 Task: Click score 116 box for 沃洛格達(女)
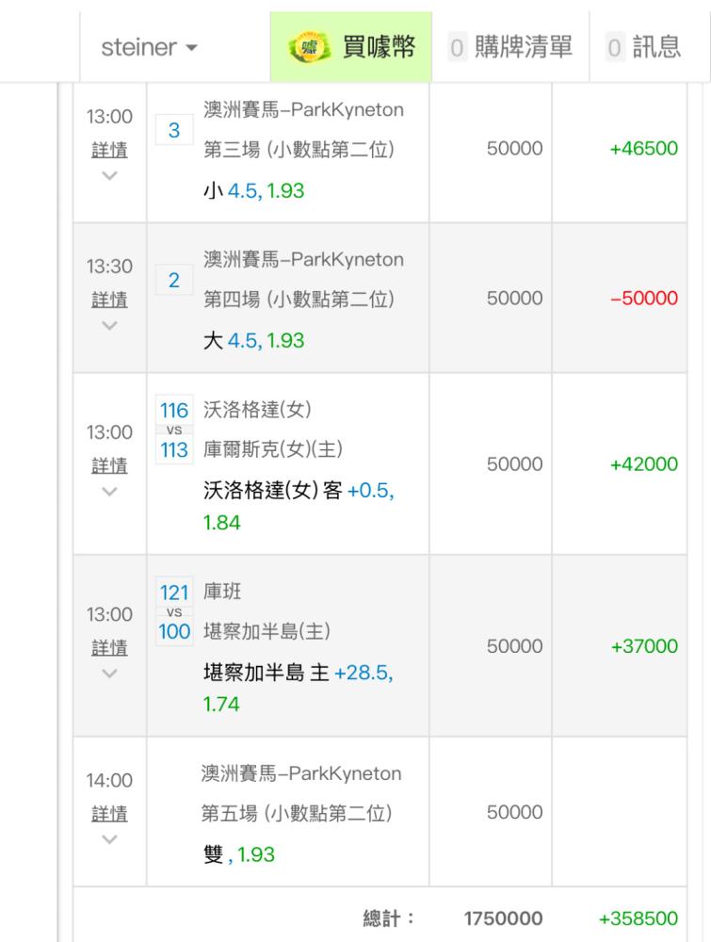pyautogui.click(x=174, y=410)
